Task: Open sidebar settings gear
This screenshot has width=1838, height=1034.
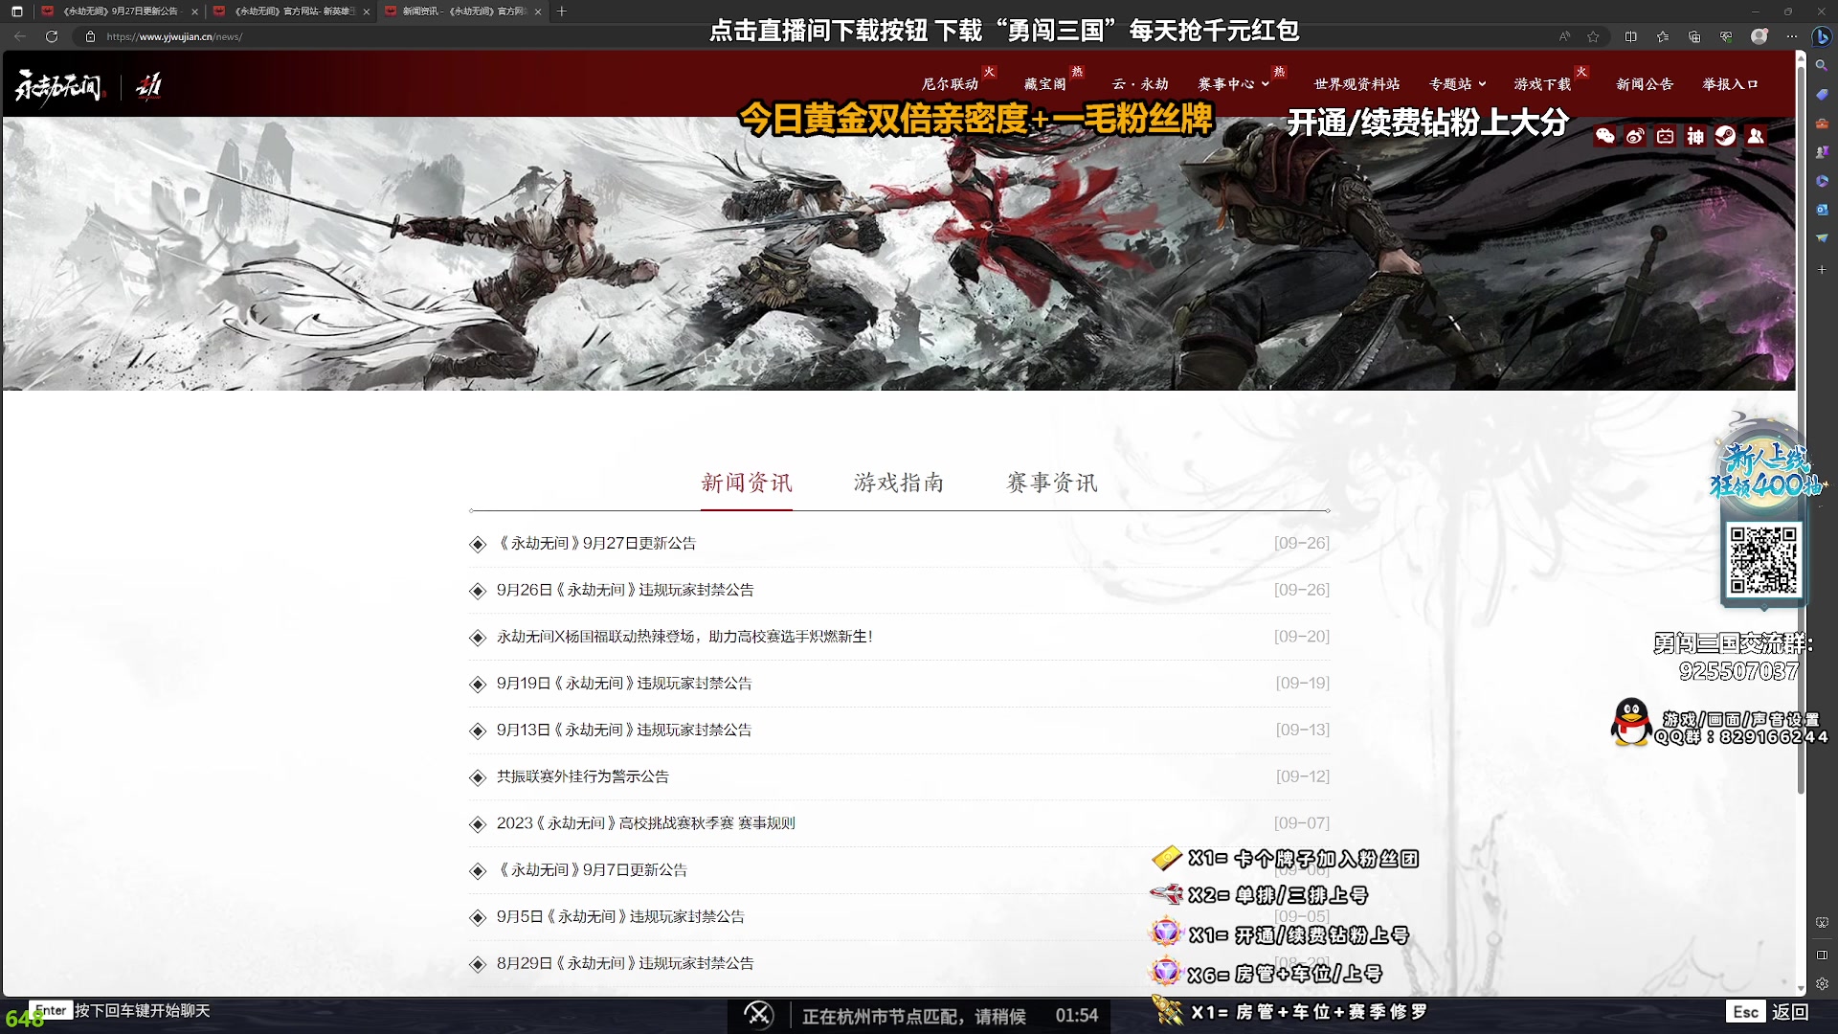Action: click(1823, 983)
